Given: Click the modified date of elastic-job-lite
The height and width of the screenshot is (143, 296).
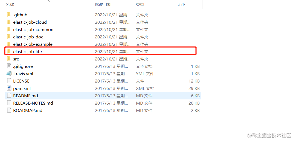Looking at the screenshot, I should pyautogui.click(x=113, y=51).
